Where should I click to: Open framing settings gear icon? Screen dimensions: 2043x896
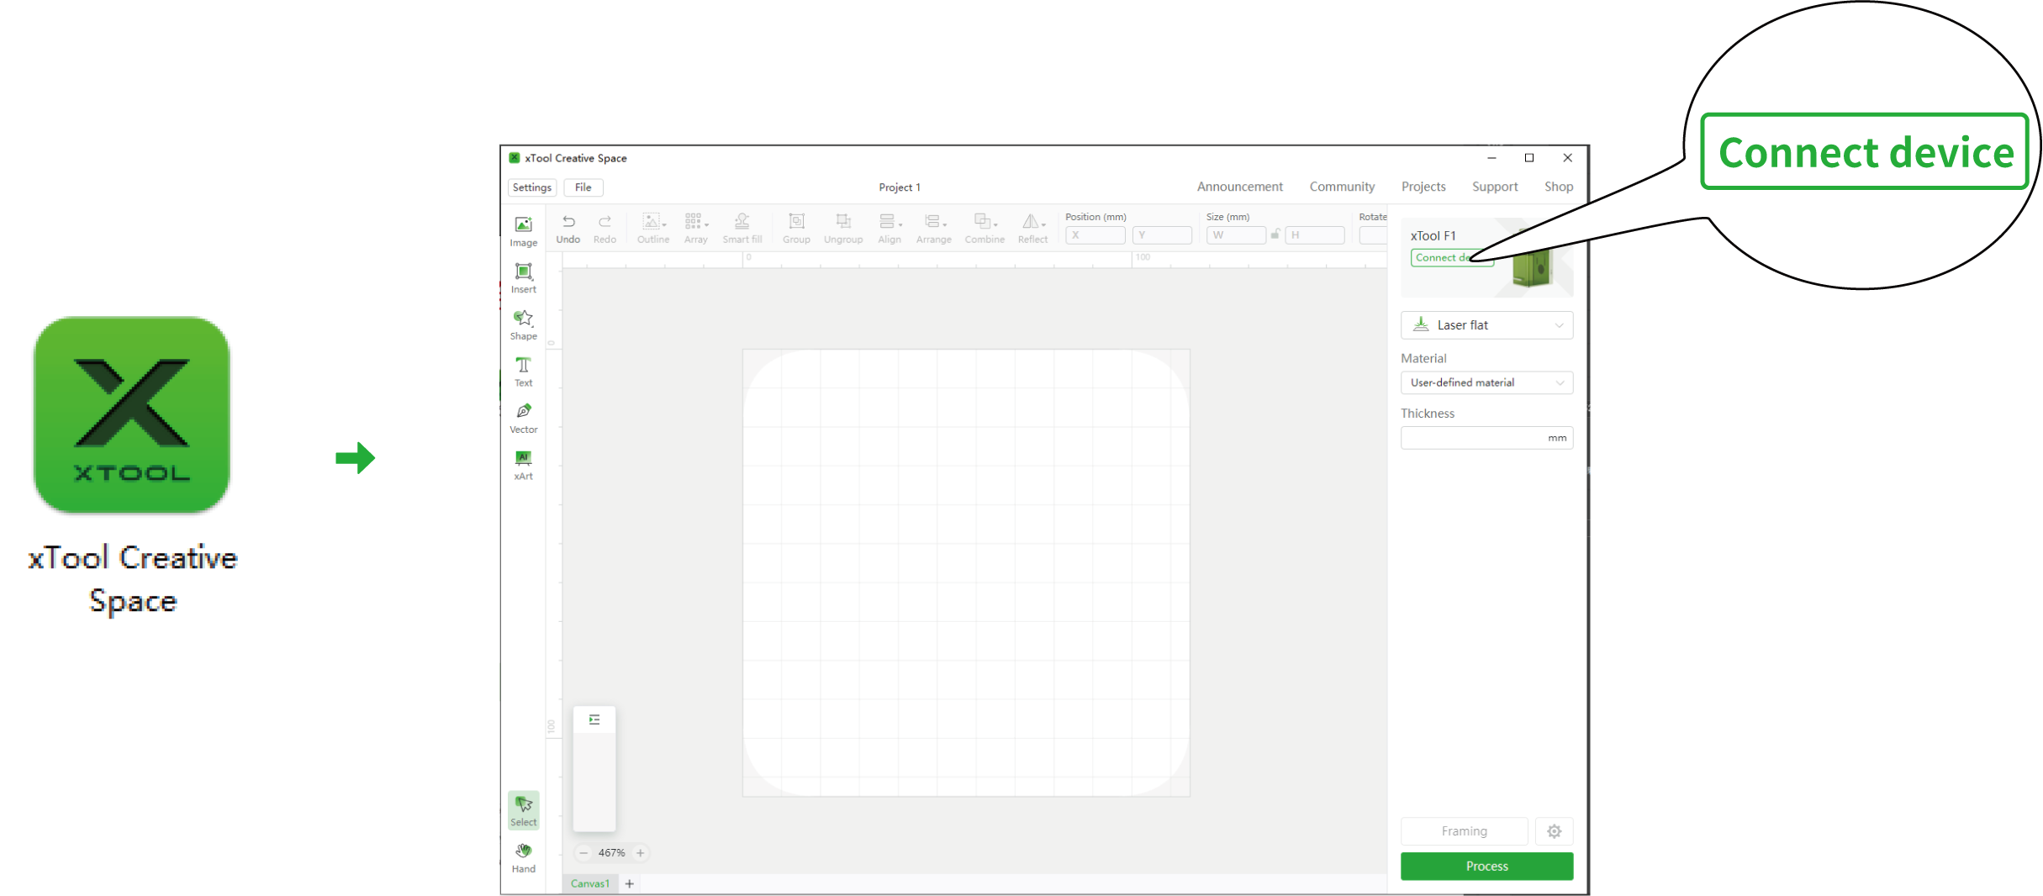click(1554, 831)
